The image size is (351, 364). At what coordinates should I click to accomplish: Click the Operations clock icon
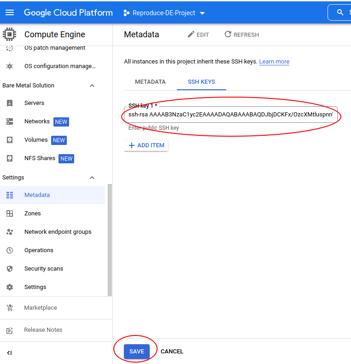coord(10,250)
